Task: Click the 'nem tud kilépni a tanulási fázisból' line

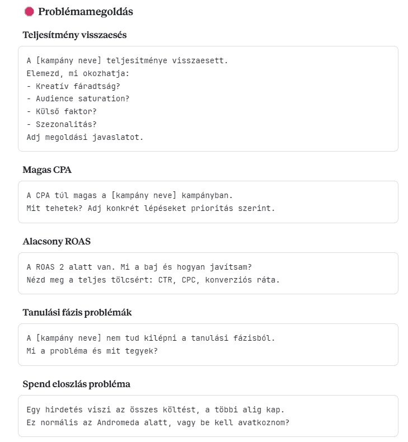Action: coord(151,338)
